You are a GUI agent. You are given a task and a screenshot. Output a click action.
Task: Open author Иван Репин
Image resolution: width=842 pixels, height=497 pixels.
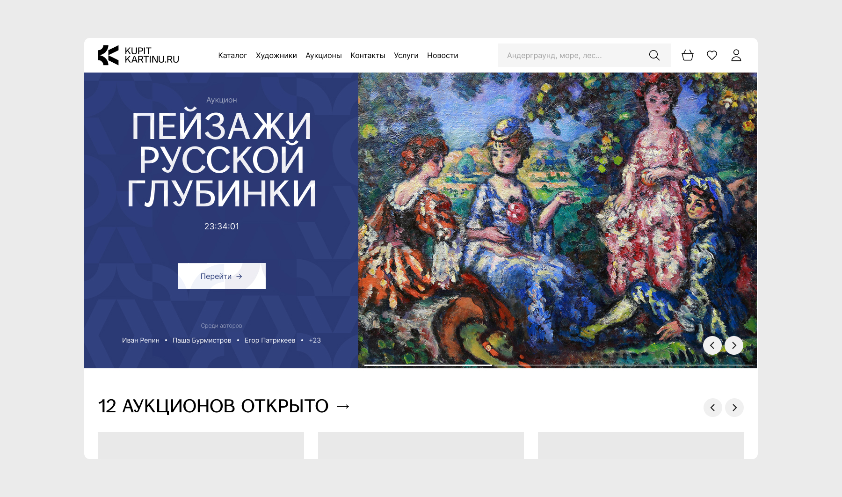tap(141, 340)
